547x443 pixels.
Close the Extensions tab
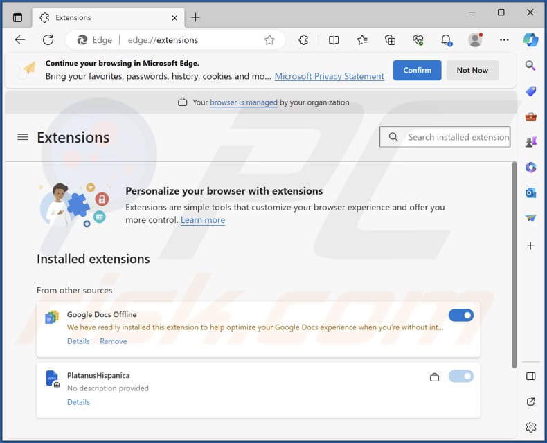(x=174, y=18)
